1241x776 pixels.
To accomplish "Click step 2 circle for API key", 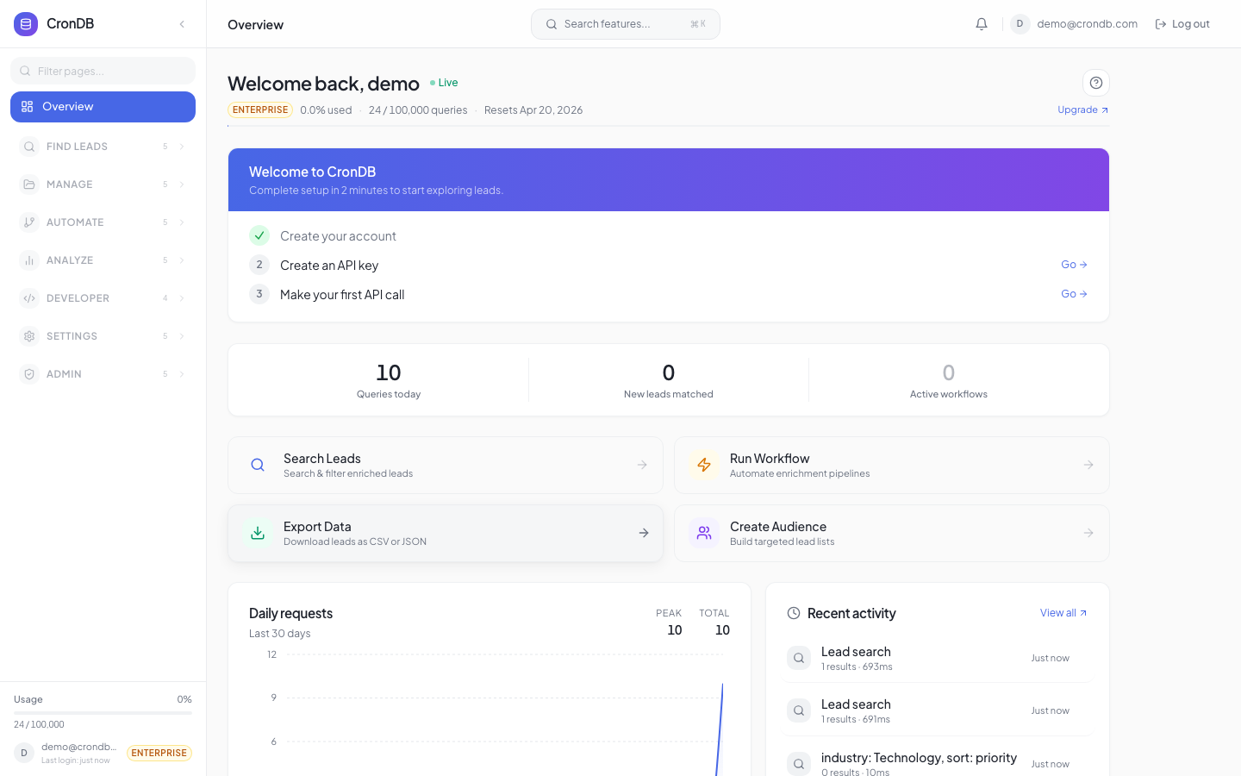I will pyautogui.click(x=259, y=265).
